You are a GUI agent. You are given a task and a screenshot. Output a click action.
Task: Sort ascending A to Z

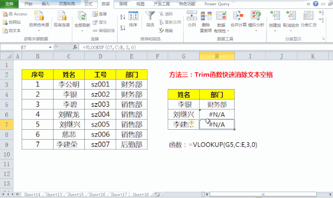click(x=123, y=17)
